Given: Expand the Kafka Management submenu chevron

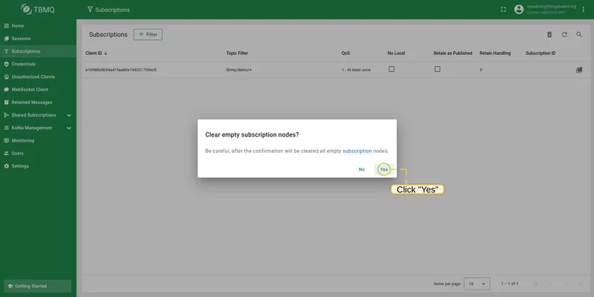Looking at the screenshot, I should click(69, 128).
